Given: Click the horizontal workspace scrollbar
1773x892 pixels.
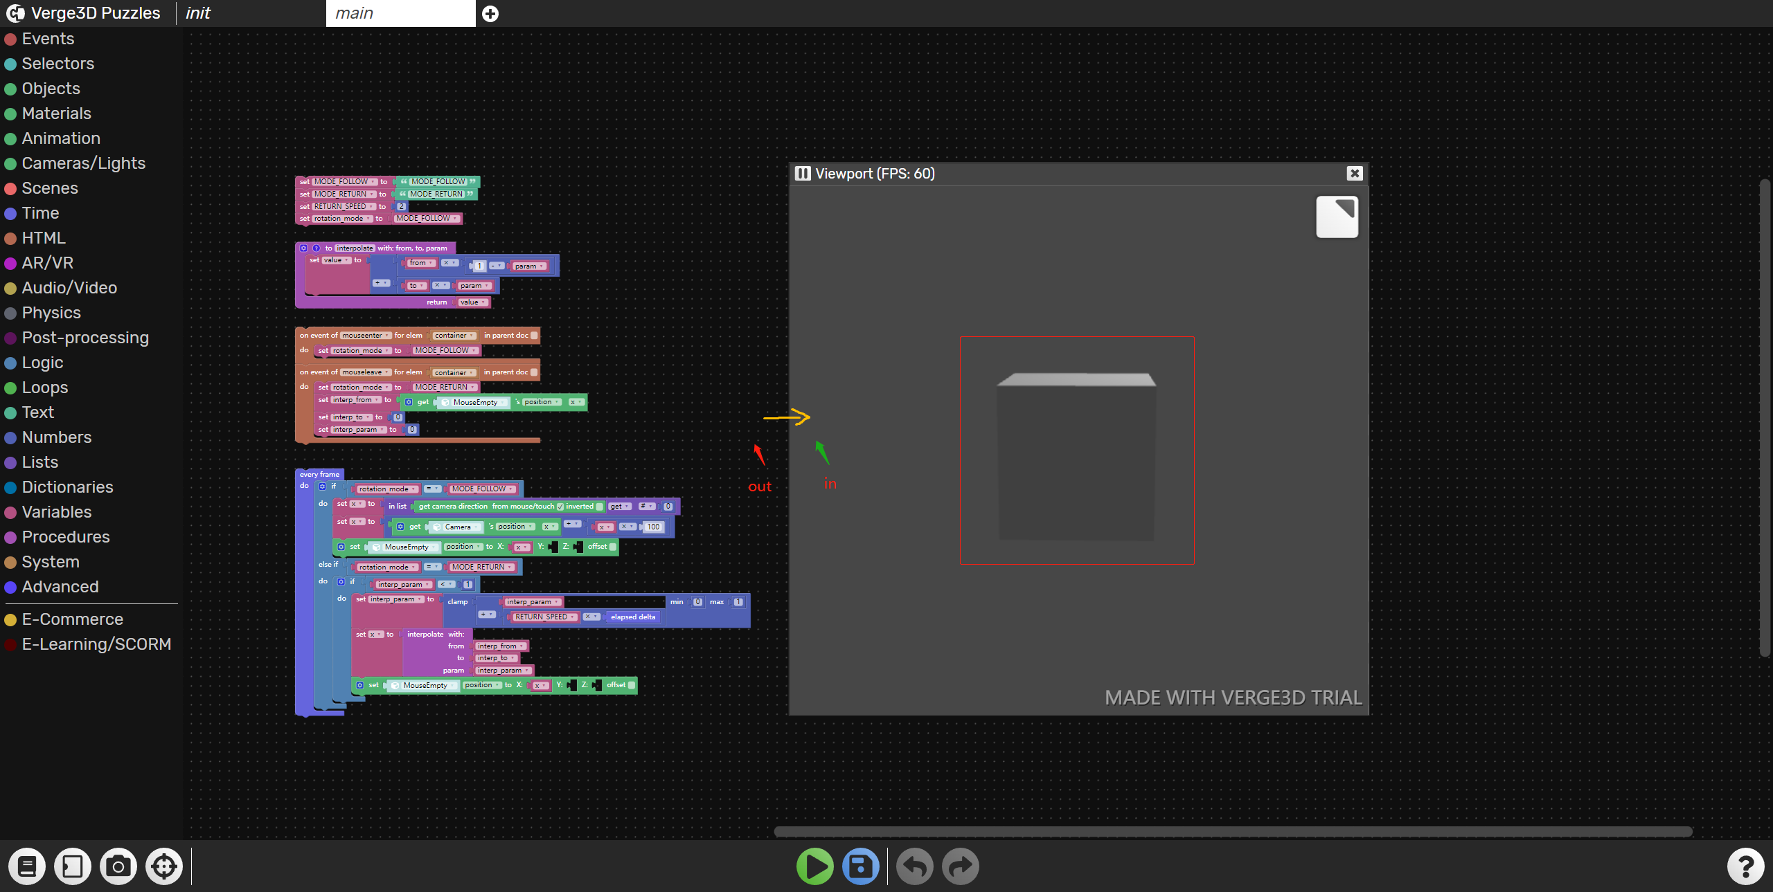Looking at the screenshot, I should (1233, 831).
